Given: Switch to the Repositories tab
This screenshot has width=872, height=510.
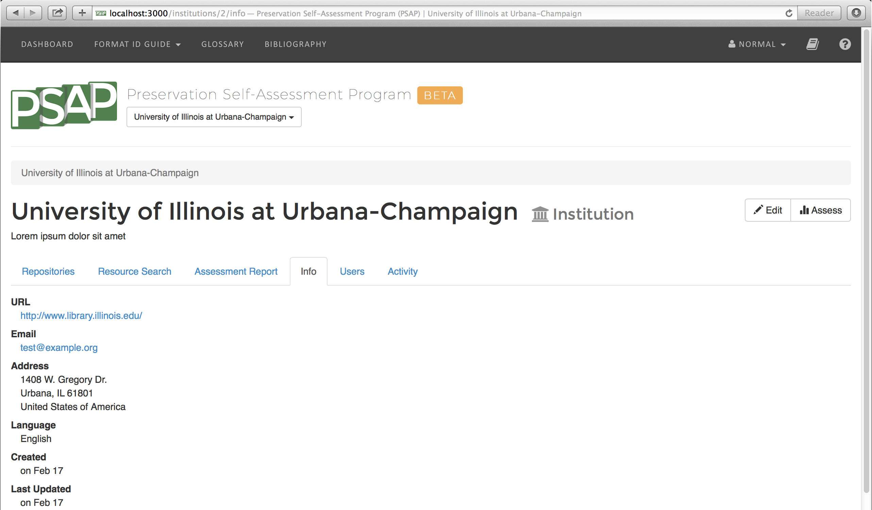Looking at the screenshot, I should [49, 271].
